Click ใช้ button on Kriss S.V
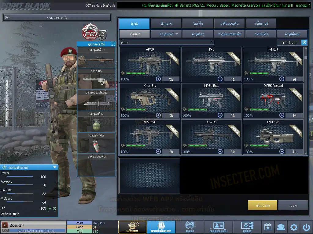313x234 pixels. tap(171, 115)
